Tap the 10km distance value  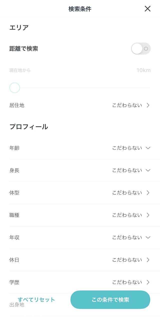click(x=143, y=70)
